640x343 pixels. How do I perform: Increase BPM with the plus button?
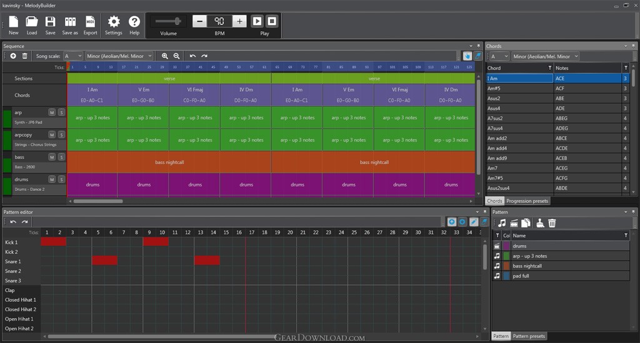tap(239, 21)
